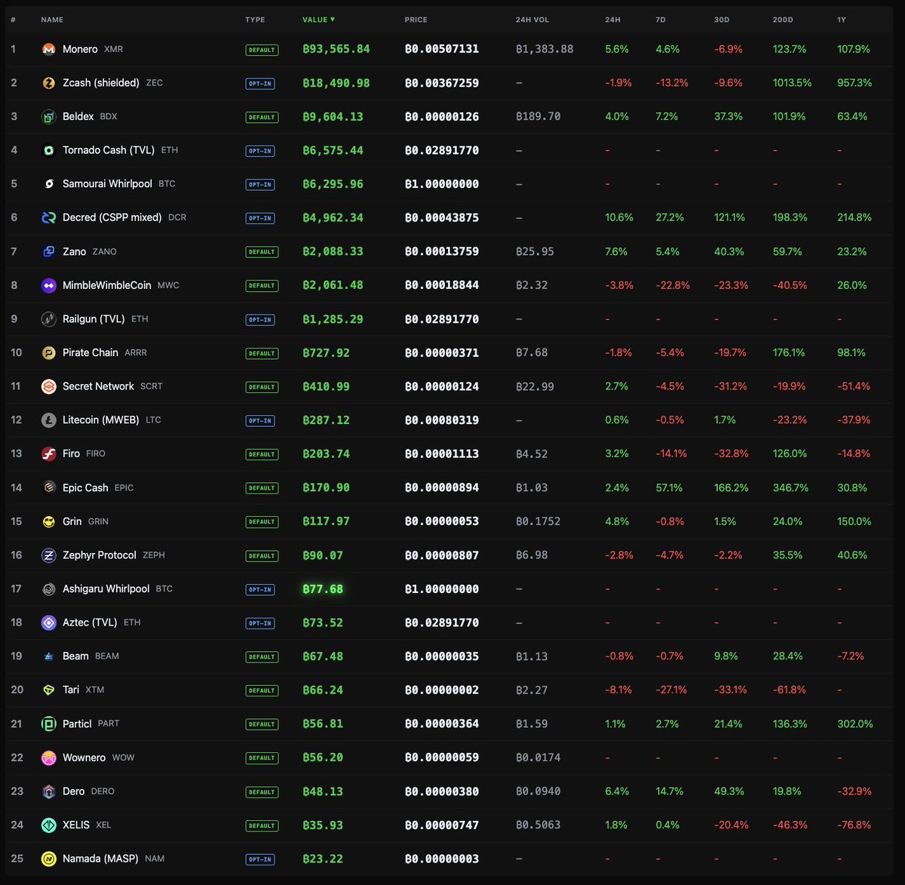The height and width of the screenshot is (885, 905).
Task: Click XELIS 1Y change -76.8%
Action: [x=854, y=825]
